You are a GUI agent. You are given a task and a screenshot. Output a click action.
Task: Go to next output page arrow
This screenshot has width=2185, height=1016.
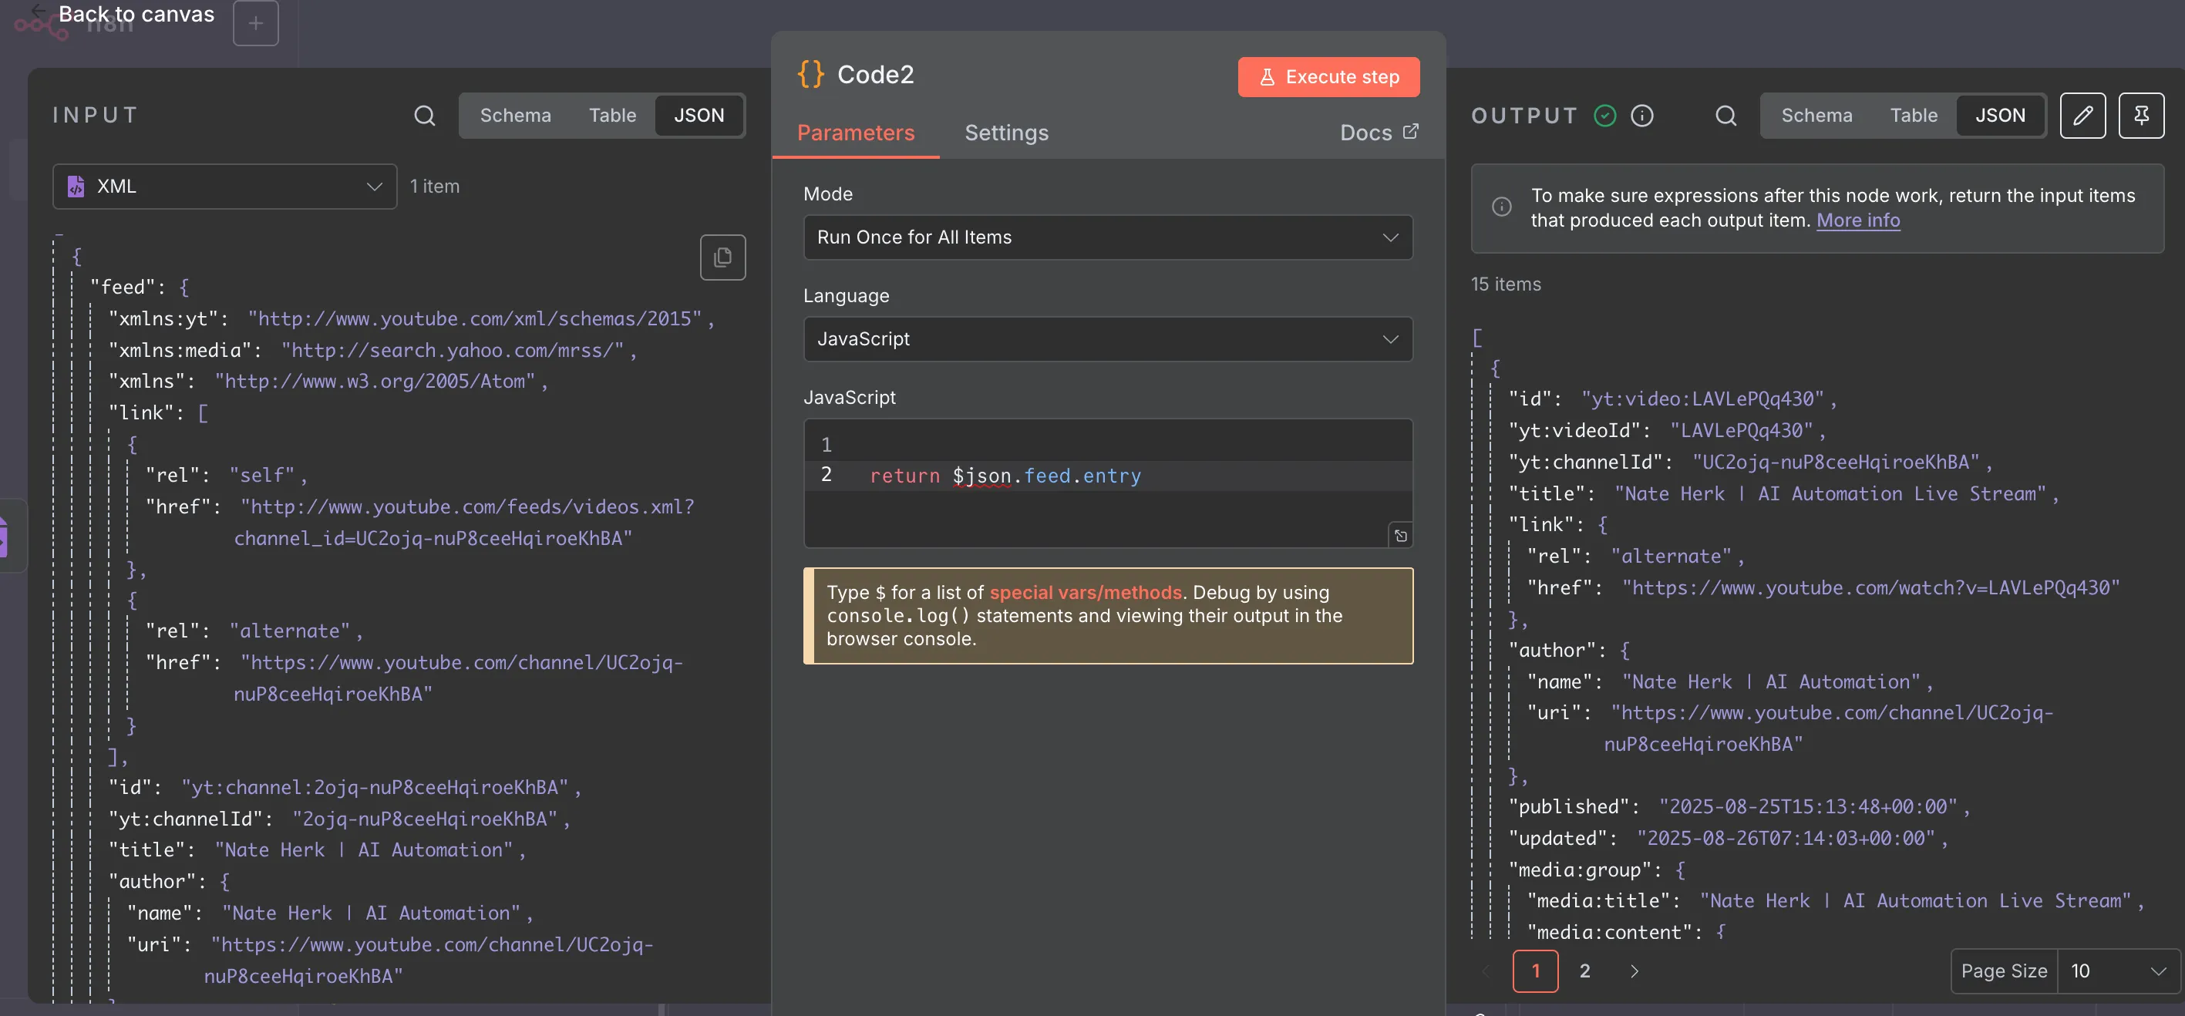[x=1634, y=971]
